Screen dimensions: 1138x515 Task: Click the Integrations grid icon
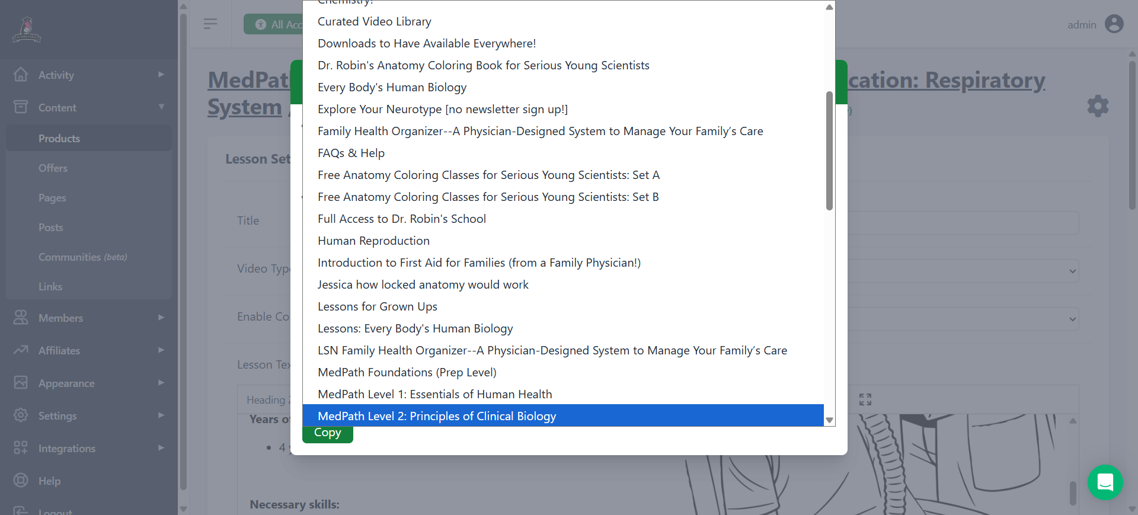pos(21,448)
